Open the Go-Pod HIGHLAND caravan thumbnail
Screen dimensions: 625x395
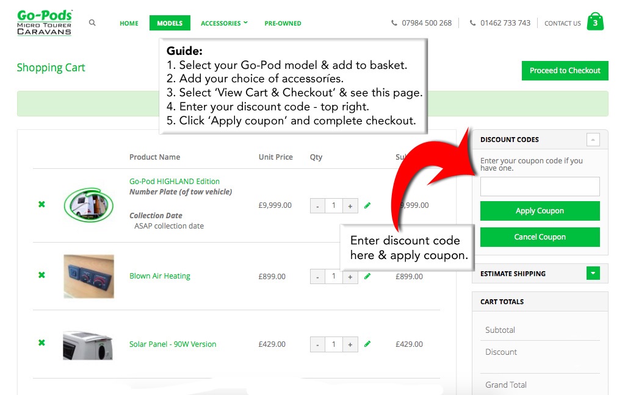point(89,205)
